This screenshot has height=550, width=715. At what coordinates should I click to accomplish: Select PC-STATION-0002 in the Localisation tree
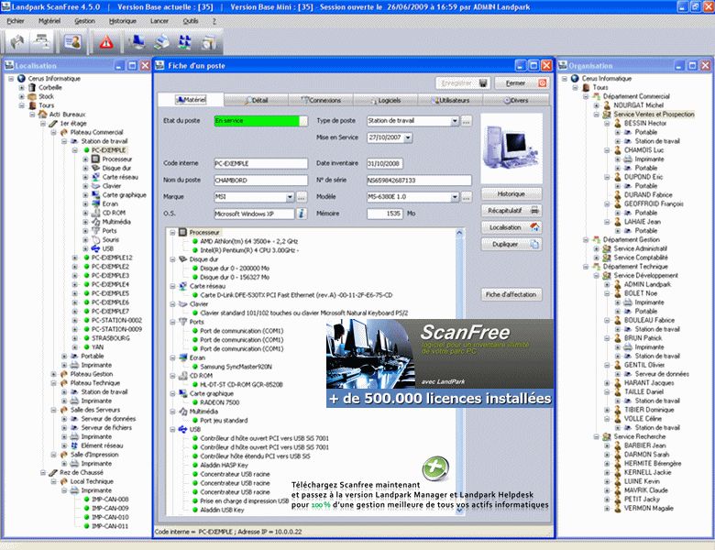click(116, 320)
